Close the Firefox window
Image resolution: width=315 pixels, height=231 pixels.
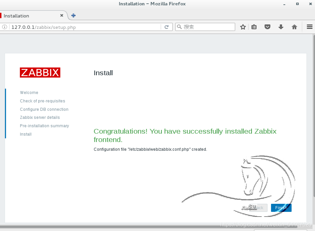(x=310, y=4)
